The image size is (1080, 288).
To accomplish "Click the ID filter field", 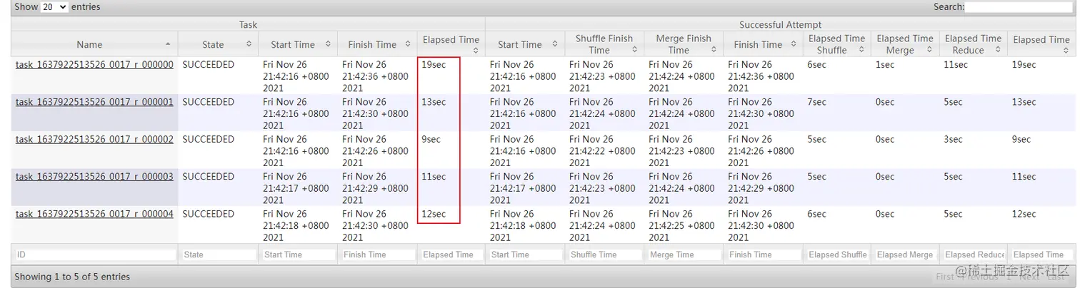I will tap(94, 254).
